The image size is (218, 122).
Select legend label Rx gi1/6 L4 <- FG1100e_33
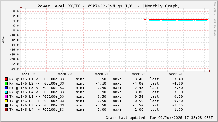[x=37, y=92]
